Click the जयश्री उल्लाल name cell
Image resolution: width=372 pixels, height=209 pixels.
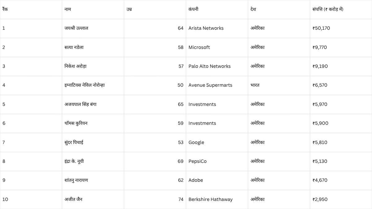[76, 28]
